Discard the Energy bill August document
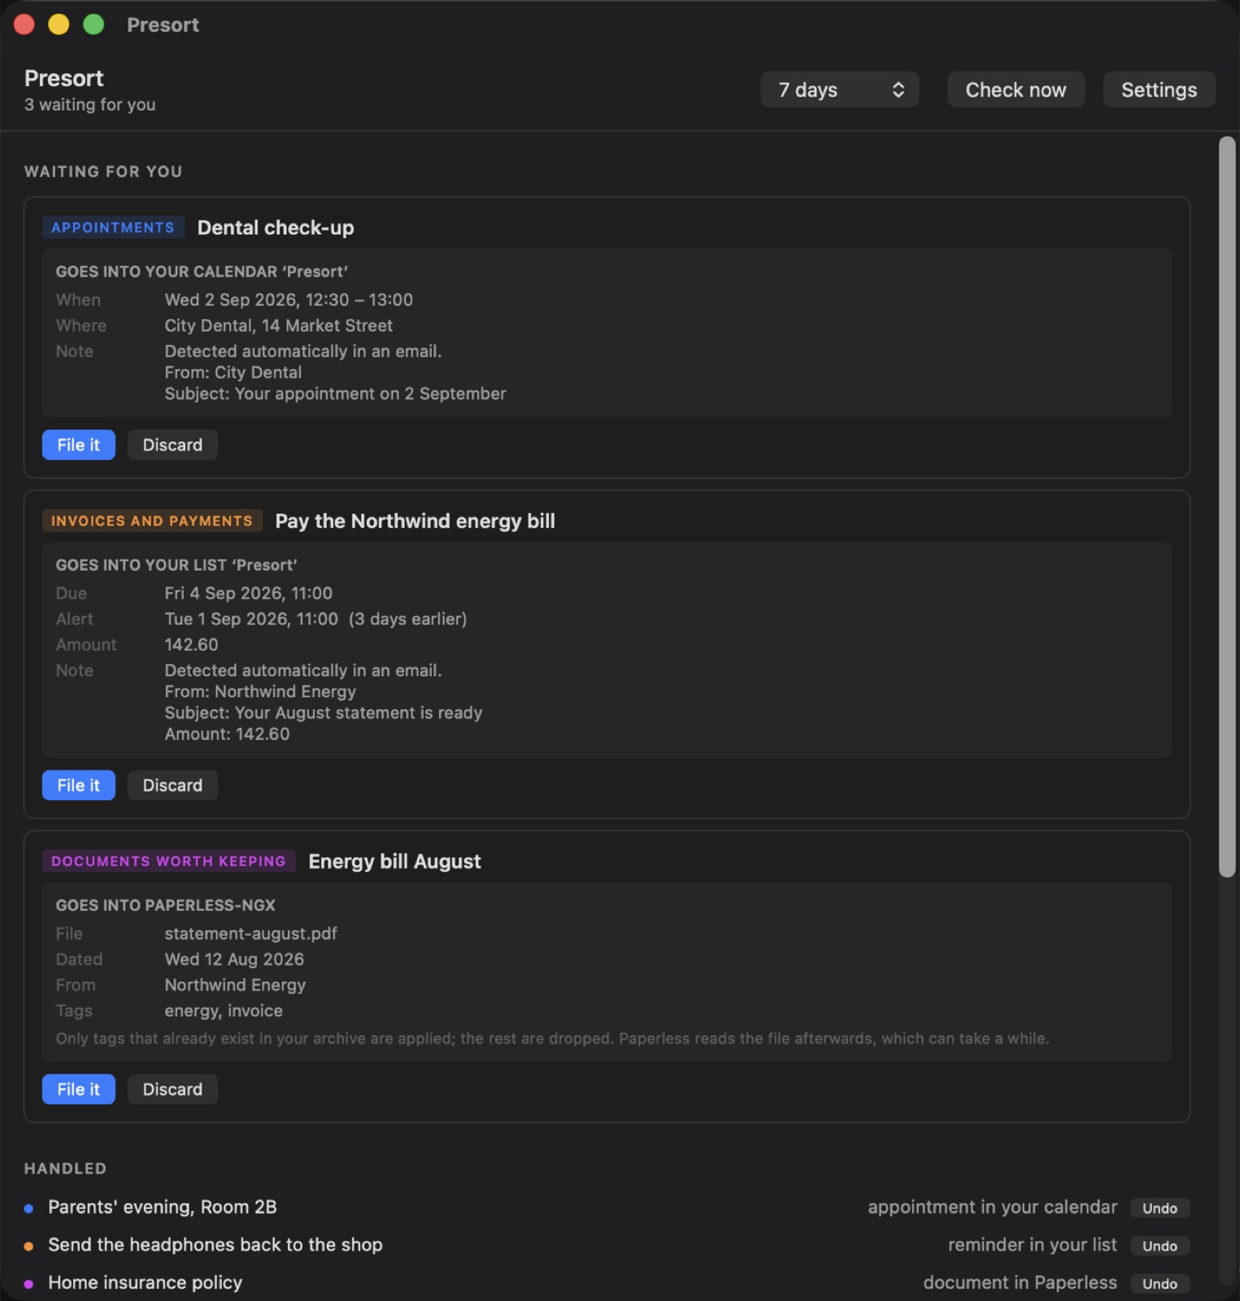The height and width of the screenshot is (1301, 1240). click(172, 1090)
